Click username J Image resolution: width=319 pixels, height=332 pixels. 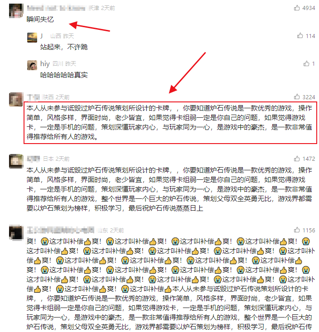[42, 36]
